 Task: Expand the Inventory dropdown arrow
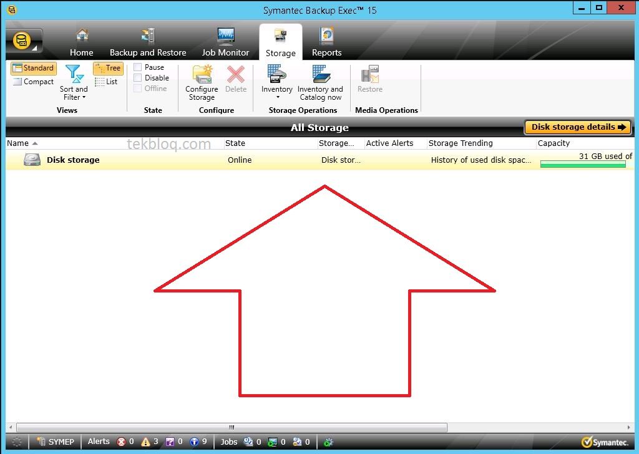point(278,97)
